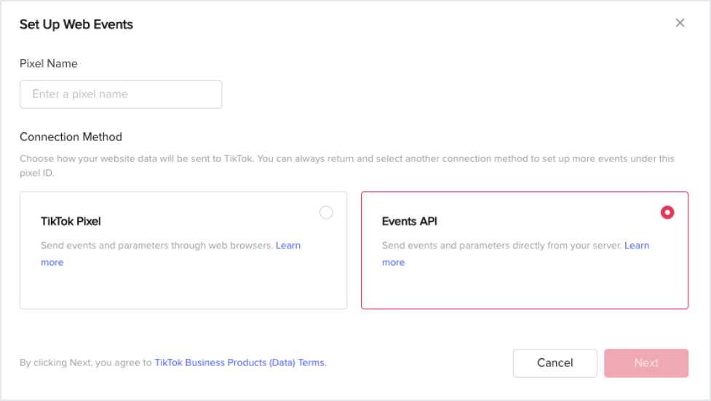Click "Send events and parameters directly from your server" text

point(502,246)
